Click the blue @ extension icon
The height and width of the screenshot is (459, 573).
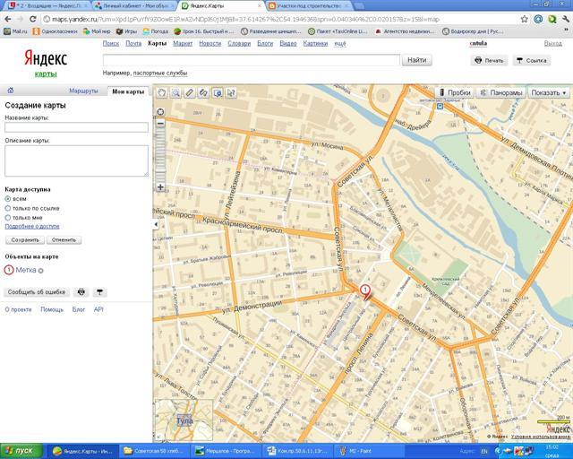(x=538, y=19)
